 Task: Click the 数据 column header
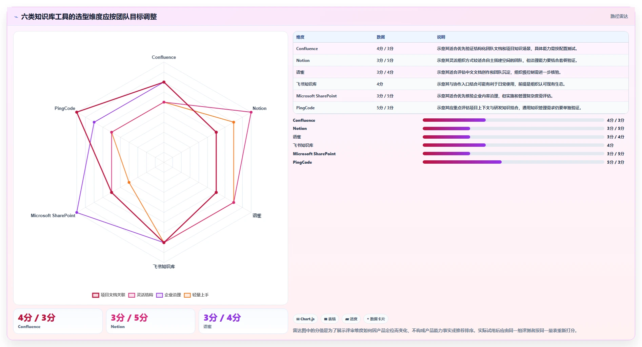click(x=381, y=37)
